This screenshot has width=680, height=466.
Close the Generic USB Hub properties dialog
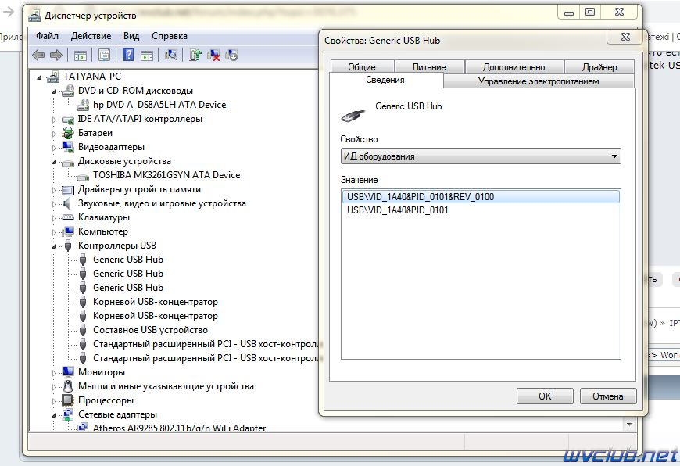point(625,37)
